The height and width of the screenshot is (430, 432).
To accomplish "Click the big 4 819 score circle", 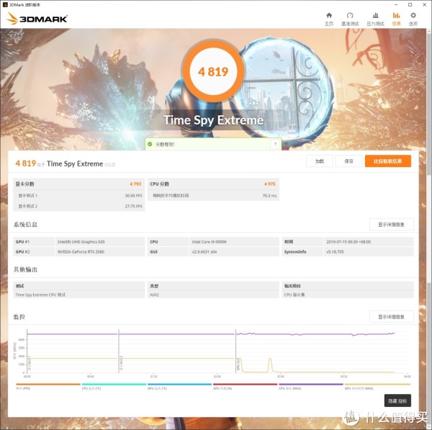I will point(213,72).
